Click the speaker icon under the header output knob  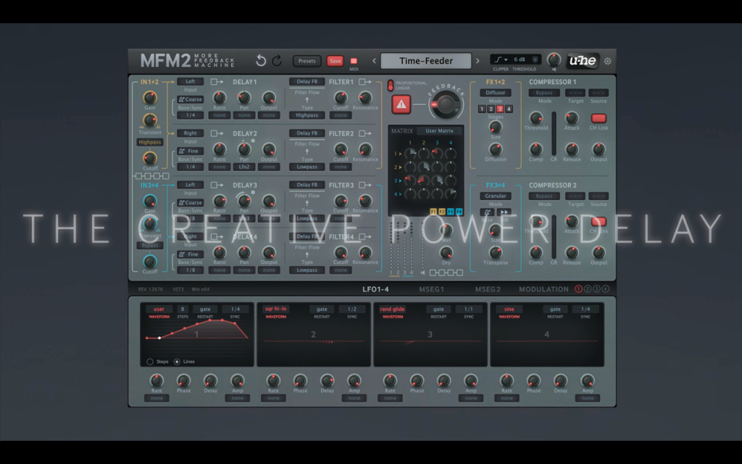point(554,69)
